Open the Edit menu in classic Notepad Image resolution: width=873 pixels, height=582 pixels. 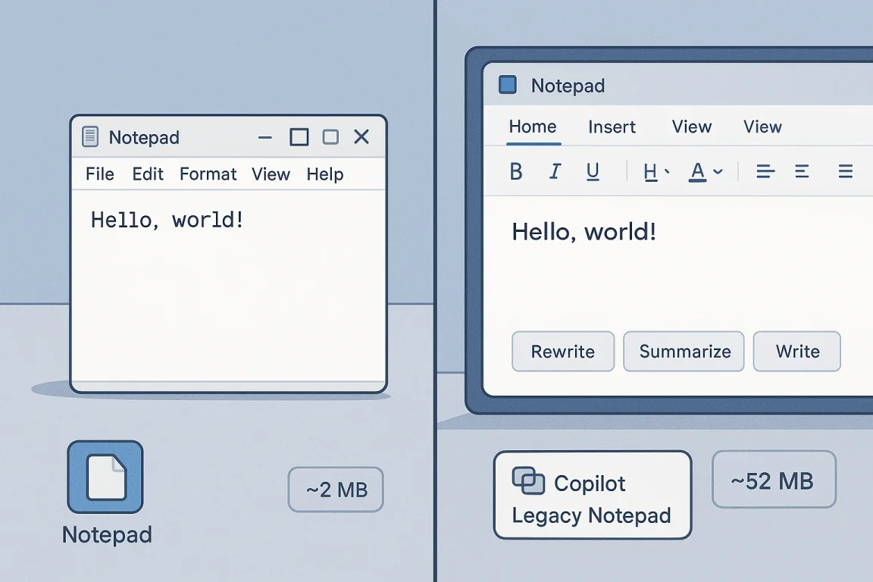(148, 174)
